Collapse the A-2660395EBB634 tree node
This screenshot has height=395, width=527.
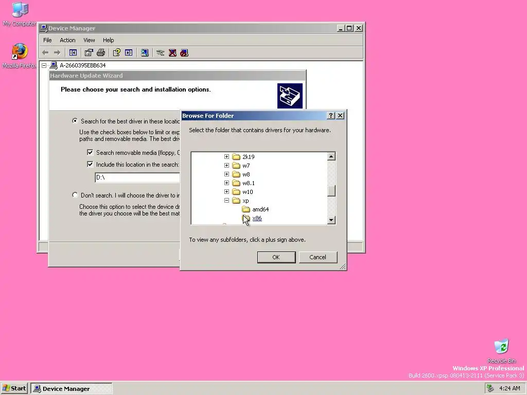[x=44, y=65]
